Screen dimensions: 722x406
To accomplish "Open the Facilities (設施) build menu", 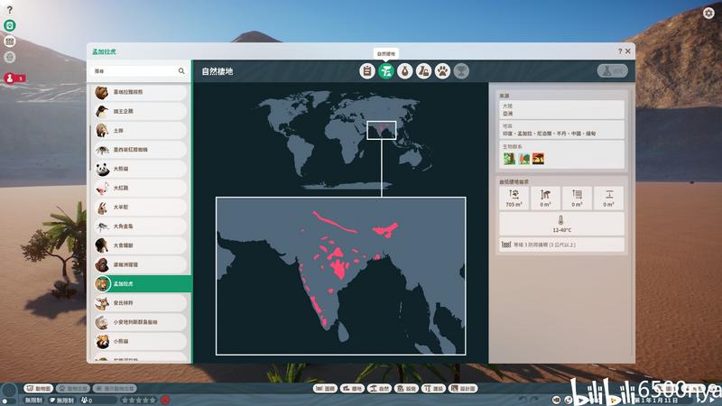I will [406, 389].
